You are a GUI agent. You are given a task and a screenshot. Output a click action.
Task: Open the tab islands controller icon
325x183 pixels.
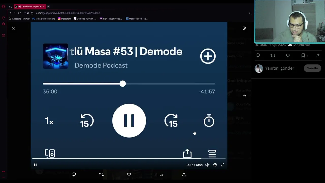point(11,7)
